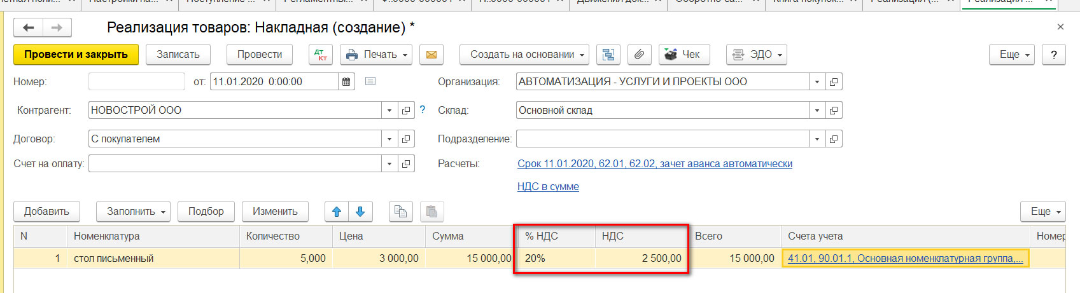Move row up with arrow icon
Viewport: 1080px width, 293px height.
tap(337, 212)
